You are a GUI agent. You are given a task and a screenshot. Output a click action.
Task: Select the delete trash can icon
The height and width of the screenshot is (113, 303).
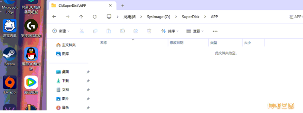tap(149, 31)
